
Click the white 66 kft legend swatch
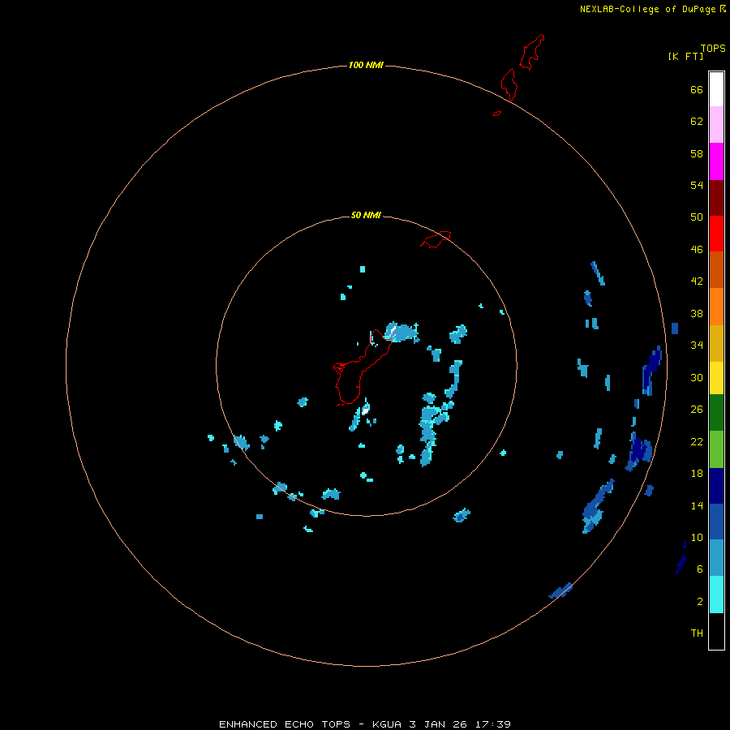tap(716, 89)
